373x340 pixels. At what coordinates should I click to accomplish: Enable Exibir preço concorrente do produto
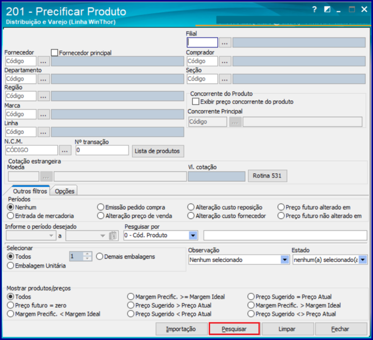[x=196, y=101]
